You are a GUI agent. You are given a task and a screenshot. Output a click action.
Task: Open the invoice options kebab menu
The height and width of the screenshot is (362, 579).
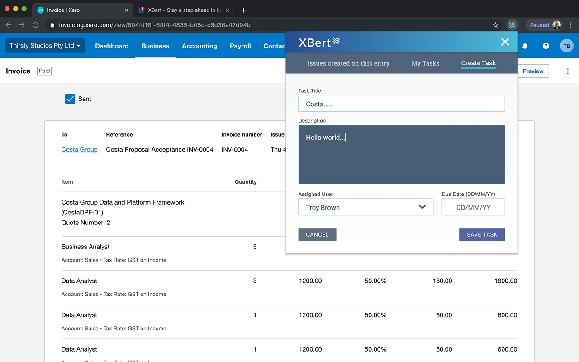point(568,71)
